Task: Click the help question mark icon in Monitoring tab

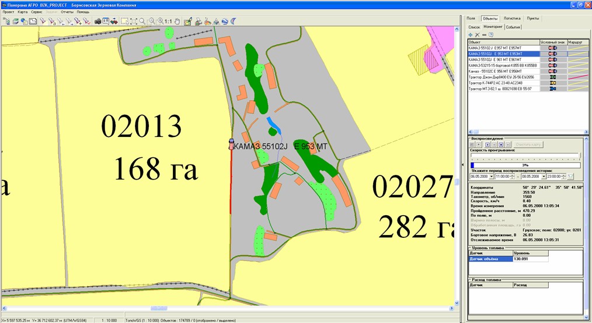Action: [x=491, y=35]
